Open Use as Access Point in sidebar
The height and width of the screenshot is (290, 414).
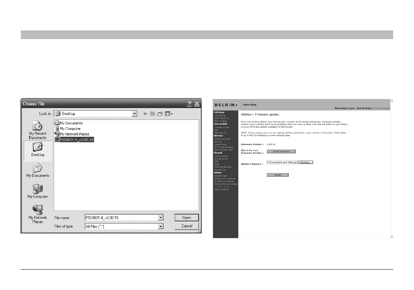tap(223, 150)
